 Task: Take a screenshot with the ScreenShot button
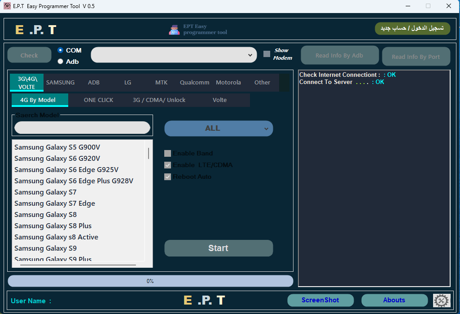click(x=320, y=300)
